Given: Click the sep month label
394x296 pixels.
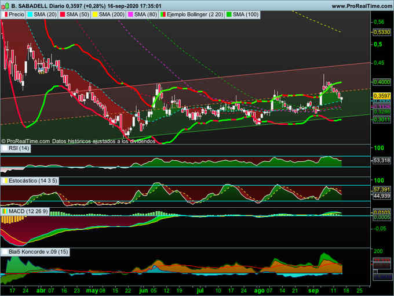Looking at the screenshot, I should 313,291.
